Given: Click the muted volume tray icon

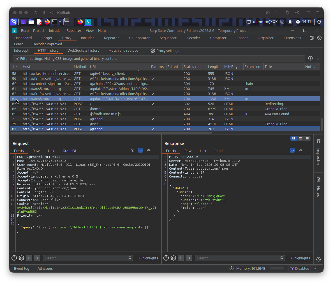Looking at the screenshot, I should click(x=282, y=22).
